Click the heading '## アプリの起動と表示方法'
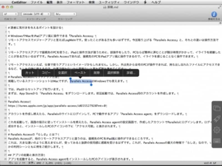222x166 pixels. point(26,155)
